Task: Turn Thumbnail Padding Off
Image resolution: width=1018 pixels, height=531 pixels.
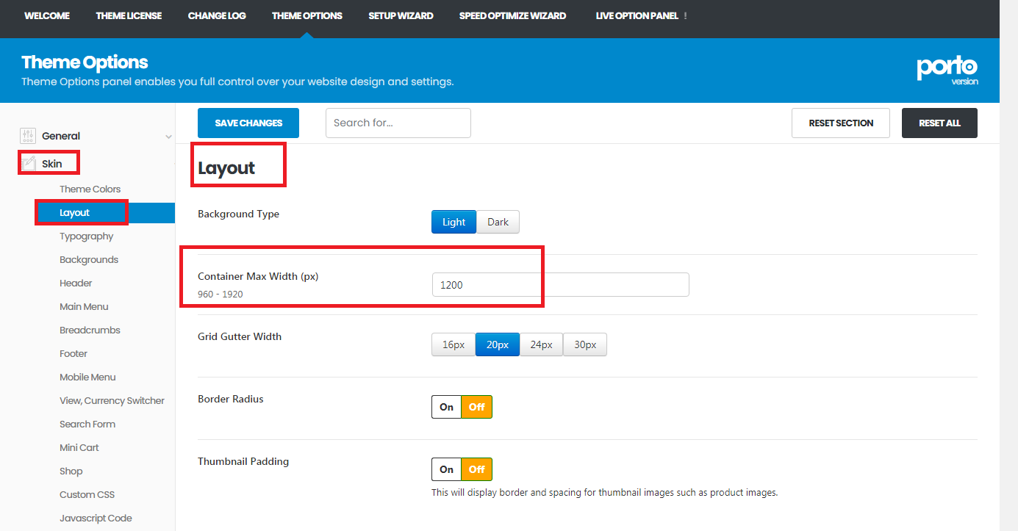Action: click(477, 469)
